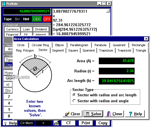Click the calculator icon on Solve button
The height and width of the screenshot is (127, 150).
[x=87, y=114]
